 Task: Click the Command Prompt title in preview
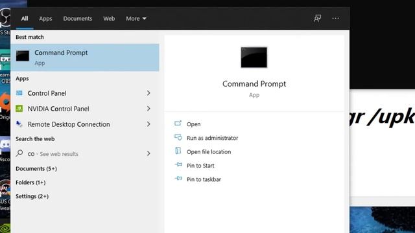pos(254,84)
